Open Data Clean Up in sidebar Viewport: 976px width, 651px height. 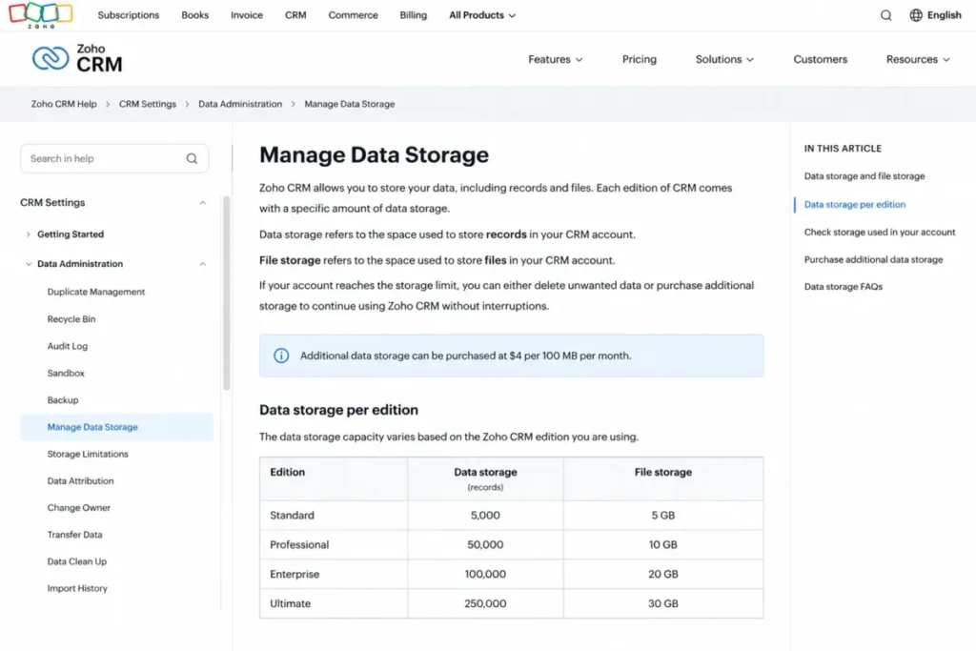[77, 561]
